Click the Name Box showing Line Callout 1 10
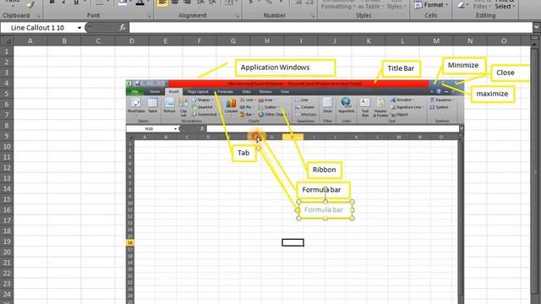 [38, 28]
